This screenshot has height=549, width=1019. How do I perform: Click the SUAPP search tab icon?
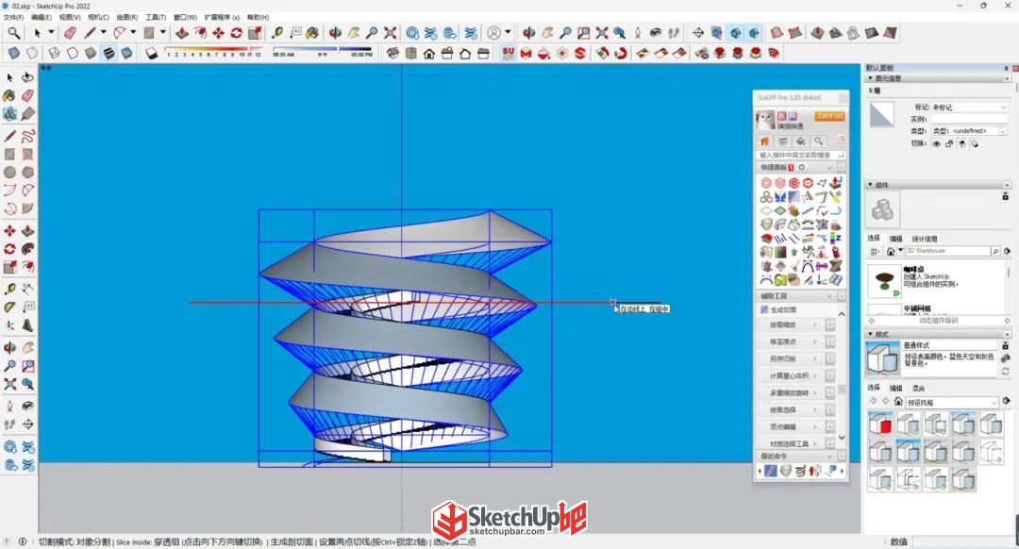[818, 141]
